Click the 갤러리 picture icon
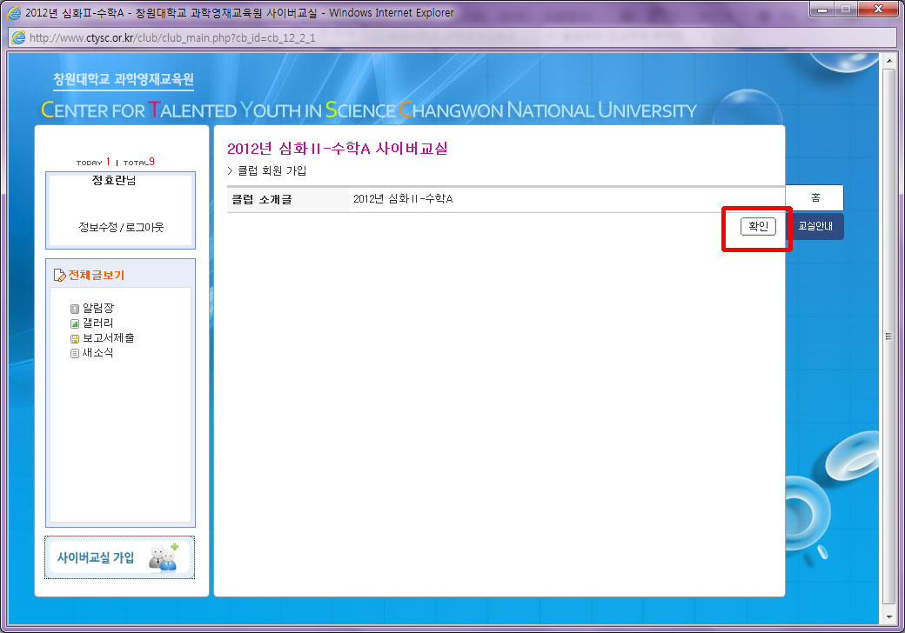 tap(75, 323)
